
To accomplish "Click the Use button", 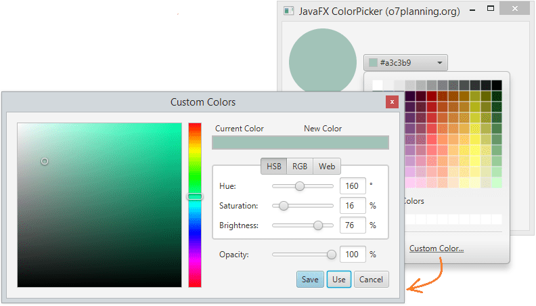I will tap(339, 280).
